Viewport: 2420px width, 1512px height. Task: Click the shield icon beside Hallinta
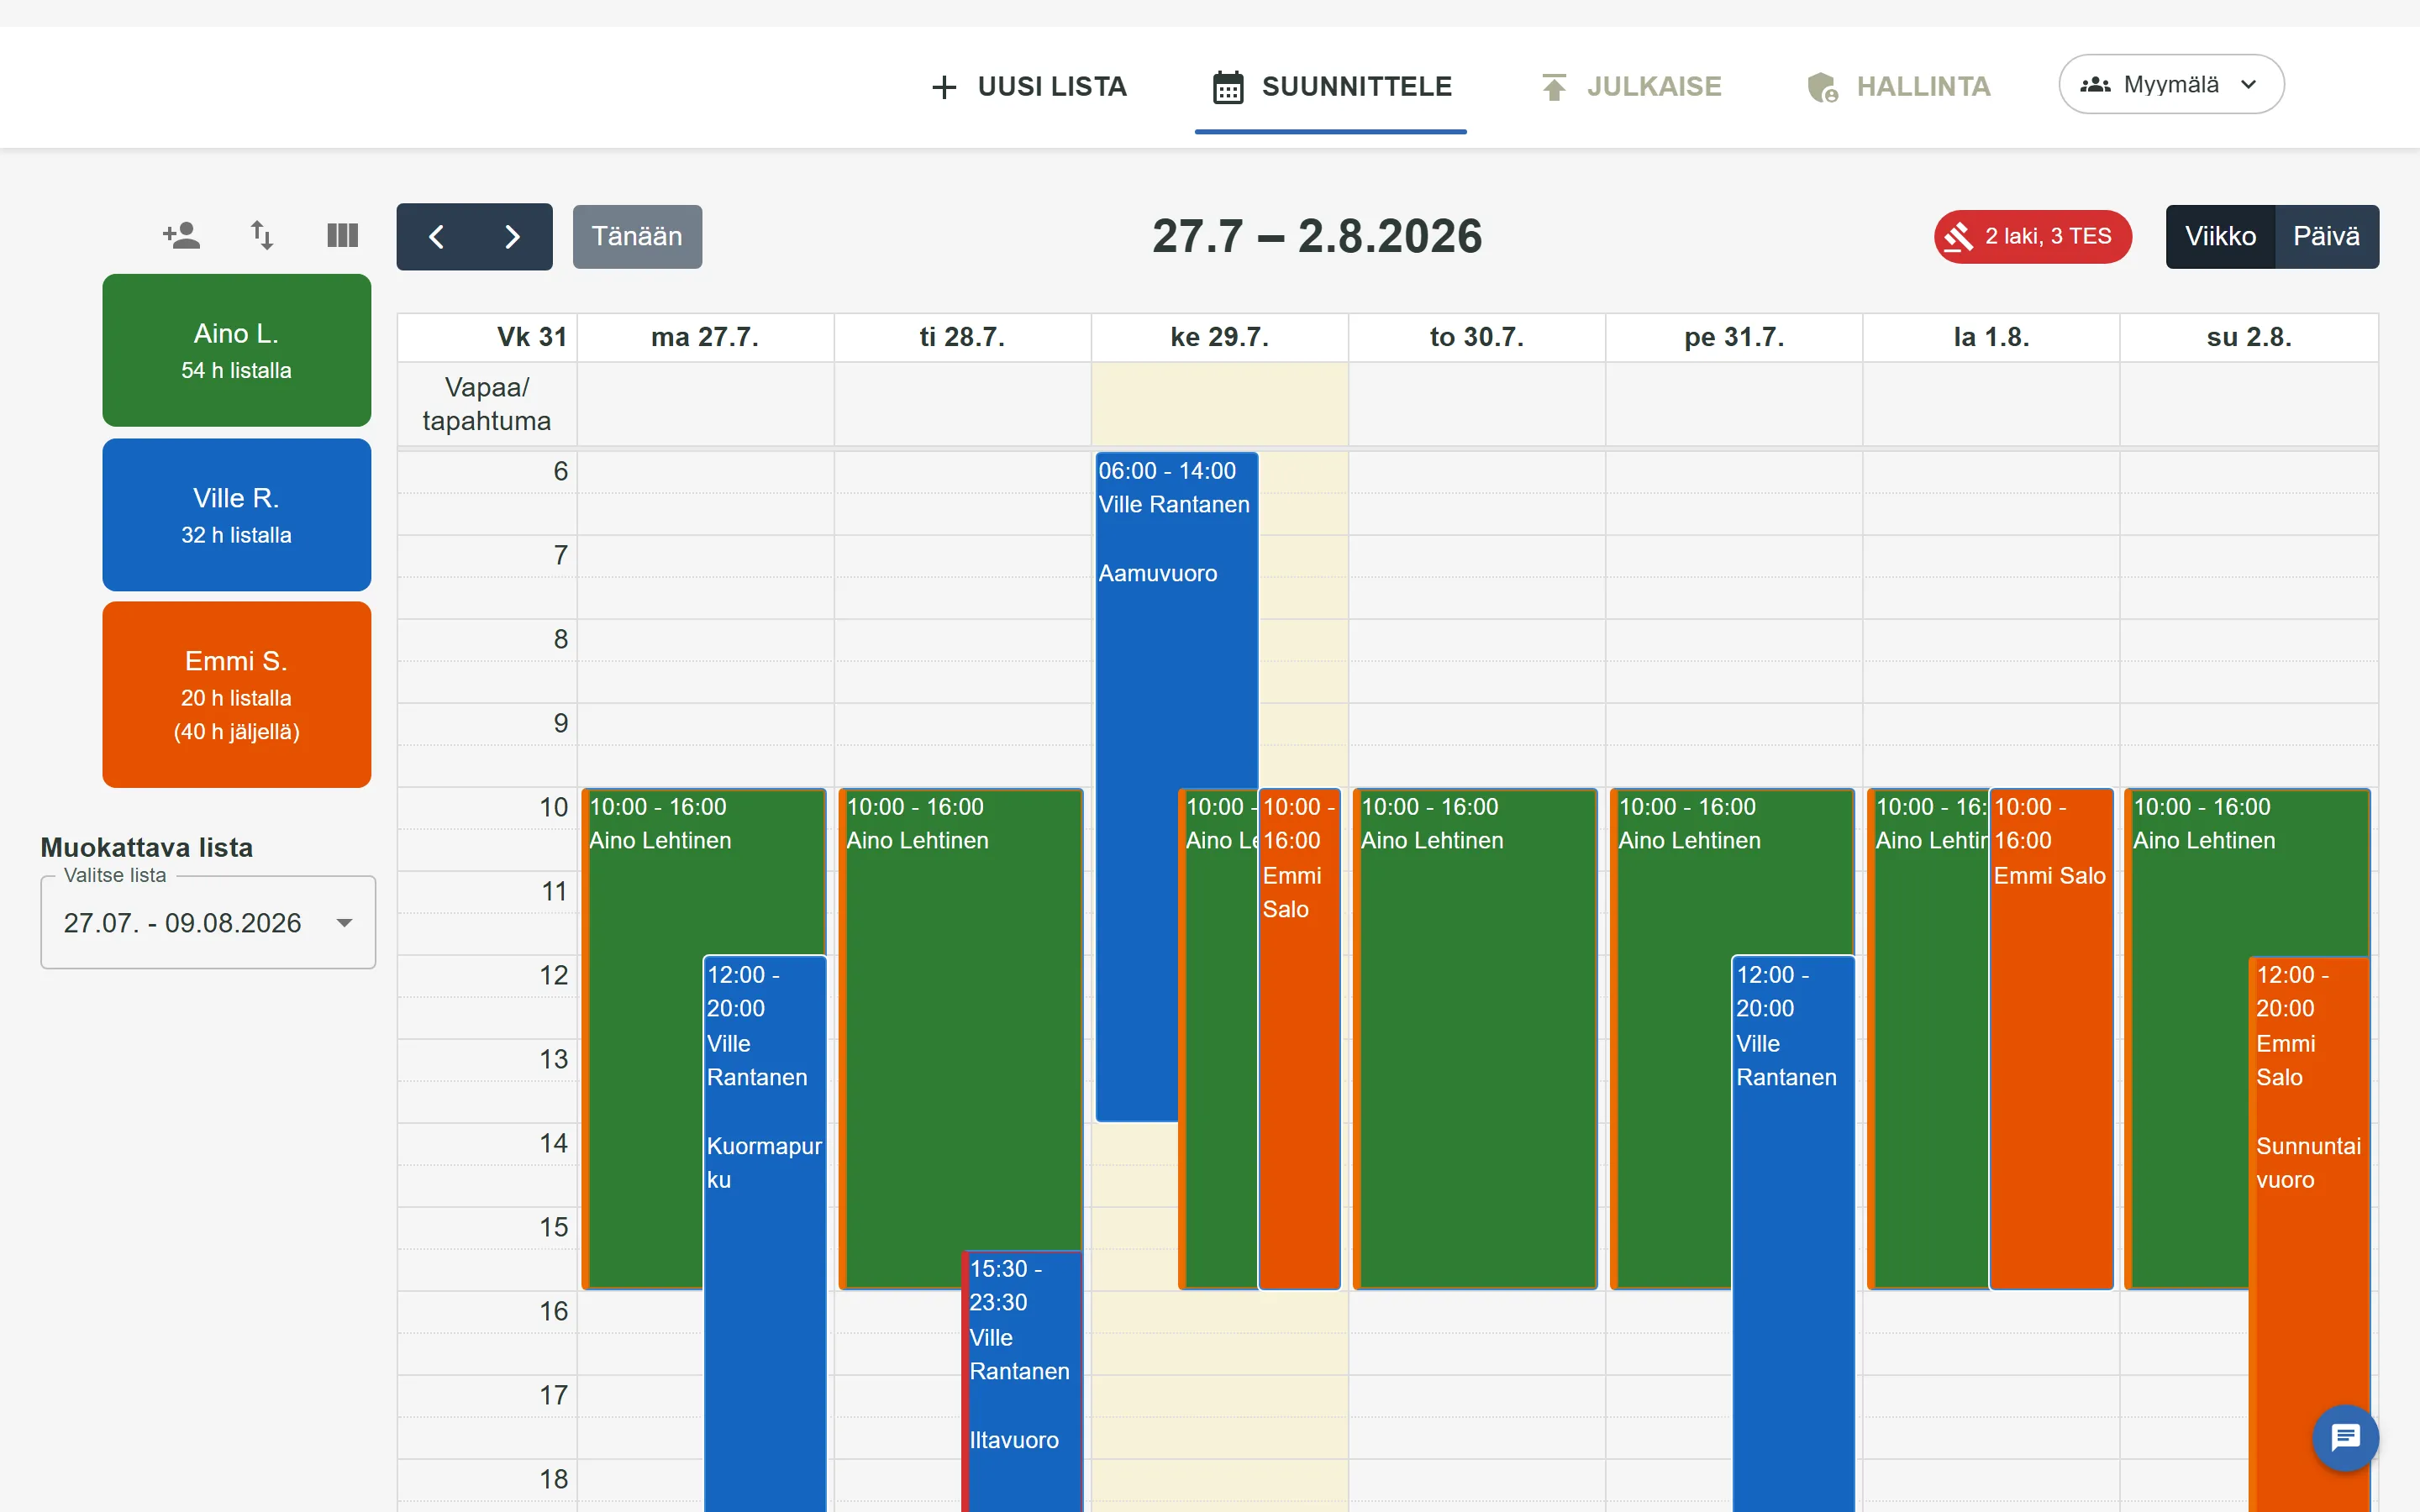tap(1823, 88)
